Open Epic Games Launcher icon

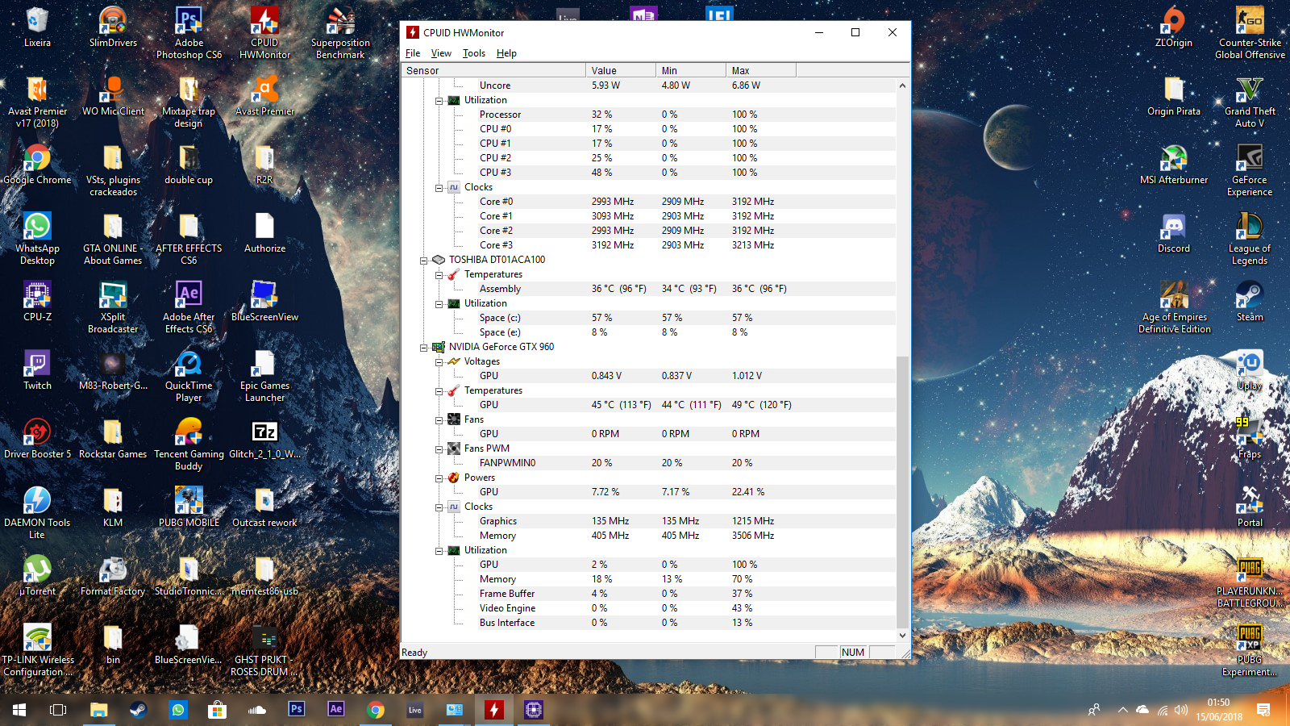[x=264, y=375]
